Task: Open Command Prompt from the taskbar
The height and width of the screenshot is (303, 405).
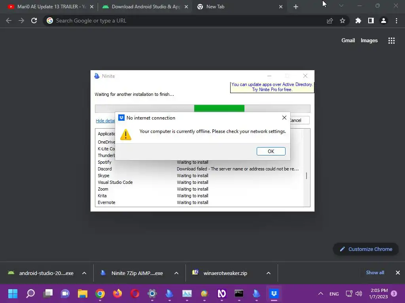Action: pos(239,293)
